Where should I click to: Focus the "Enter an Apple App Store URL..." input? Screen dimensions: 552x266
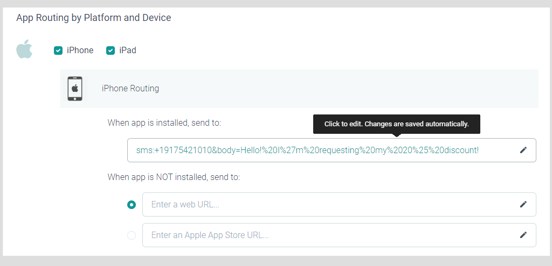tap(339, 235)
